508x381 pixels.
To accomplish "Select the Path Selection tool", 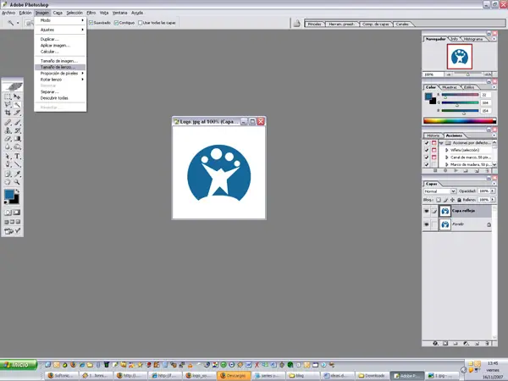I will (8, 157).
